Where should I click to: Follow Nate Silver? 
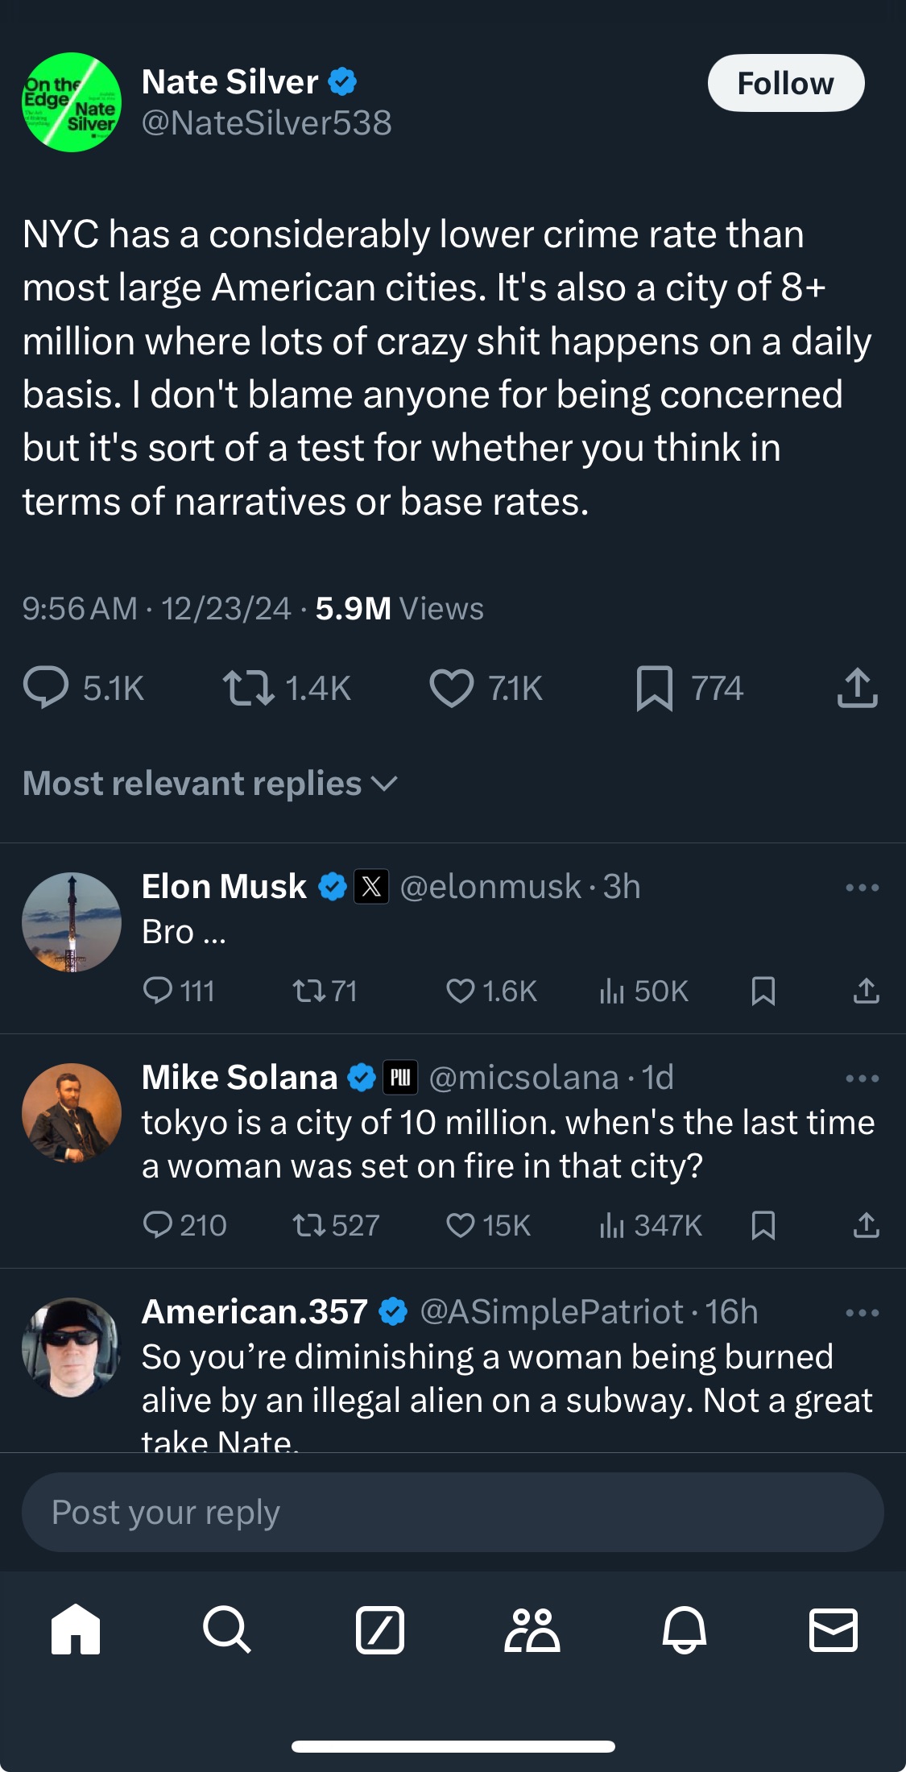pos(785,83)
